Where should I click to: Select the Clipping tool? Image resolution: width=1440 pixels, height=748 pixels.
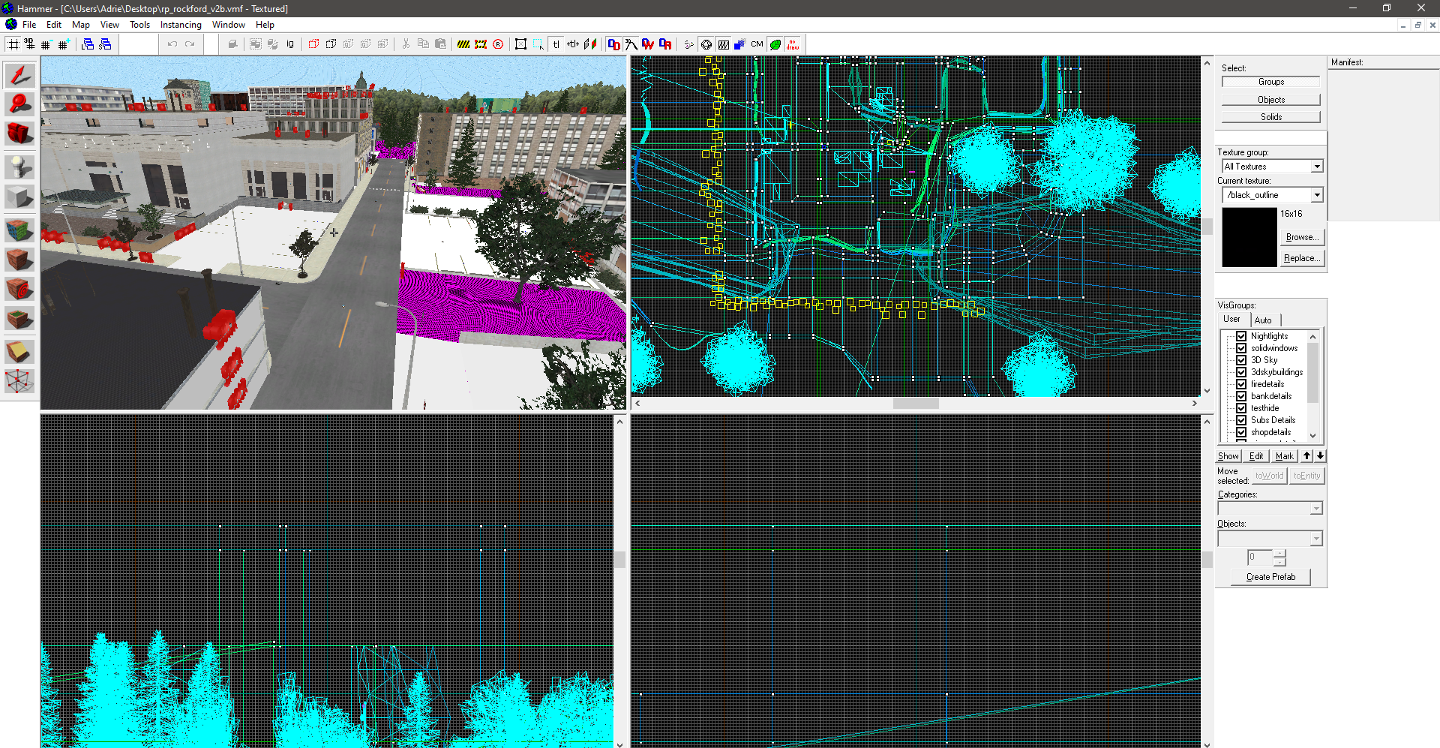click(19, 351)
